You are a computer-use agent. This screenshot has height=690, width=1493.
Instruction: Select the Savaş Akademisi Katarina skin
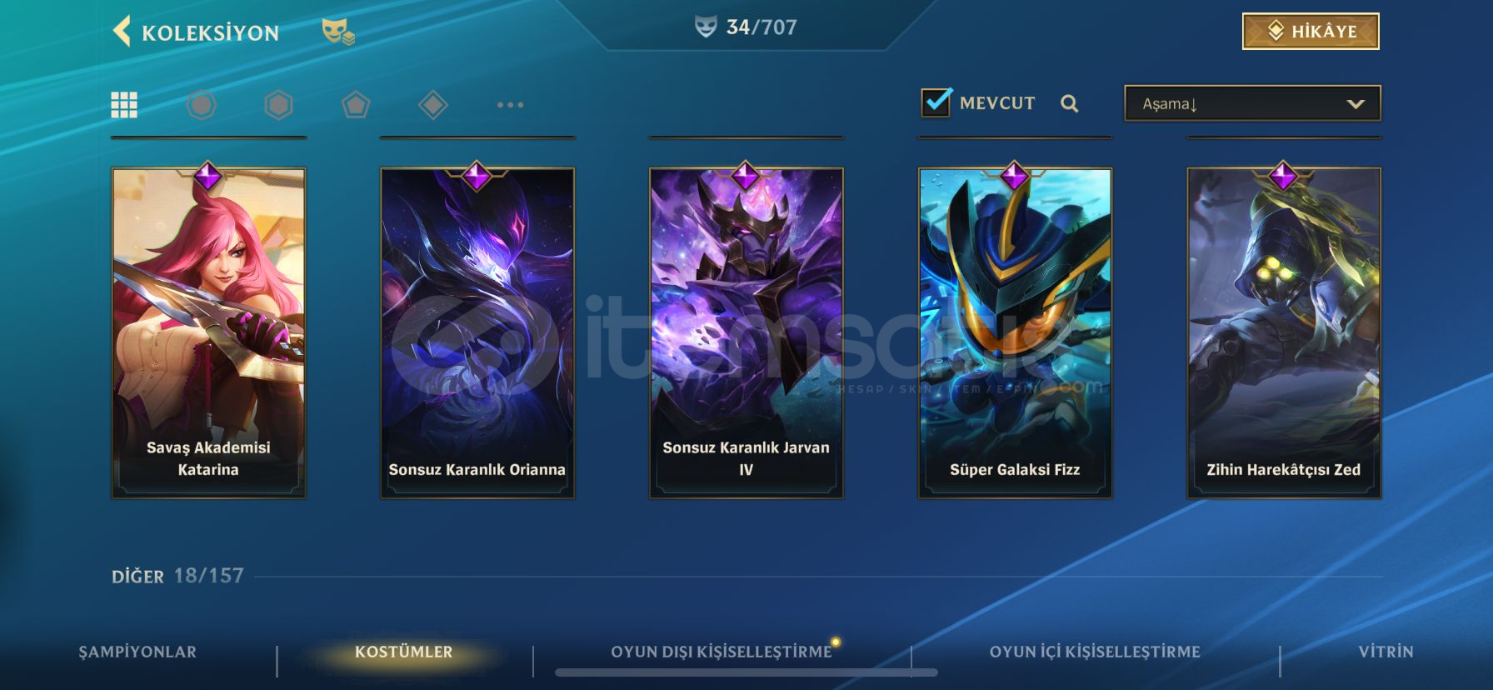[208, 333]
